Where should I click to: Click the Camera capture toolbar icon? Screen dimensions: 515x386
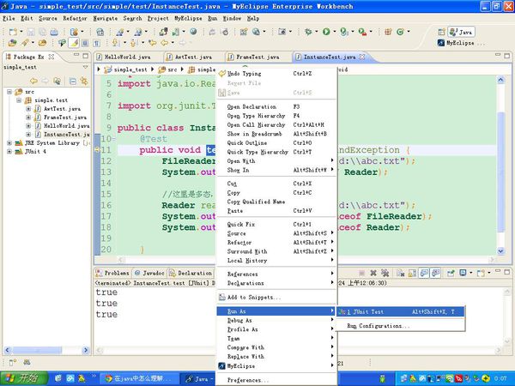click(282, 32)
